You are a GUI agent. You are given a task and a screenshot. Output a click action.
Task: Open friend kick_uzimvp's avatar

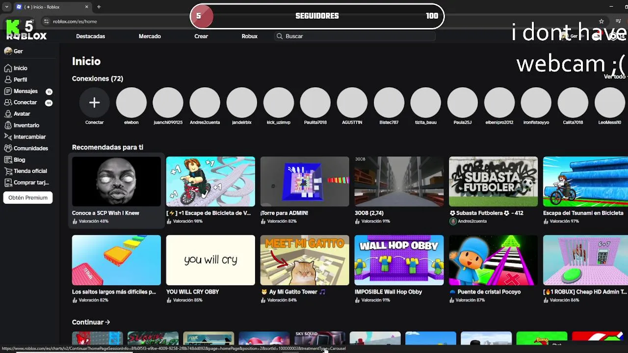click(x=278, y=102)
